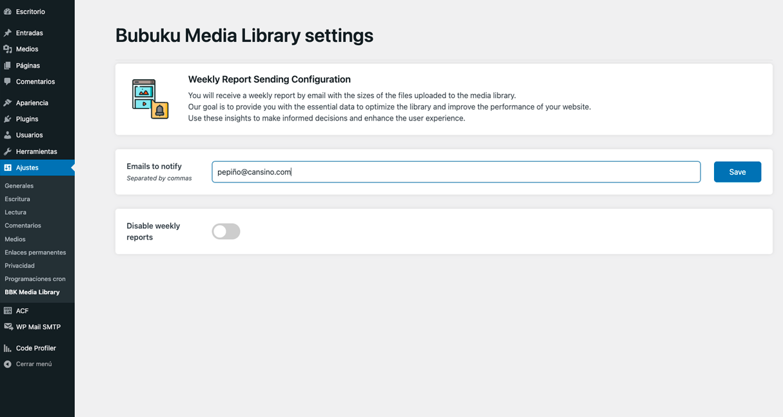Collapse the menu with Cerrar menú
The height and width of the screenshot is (417, 783).
[34, 364]
